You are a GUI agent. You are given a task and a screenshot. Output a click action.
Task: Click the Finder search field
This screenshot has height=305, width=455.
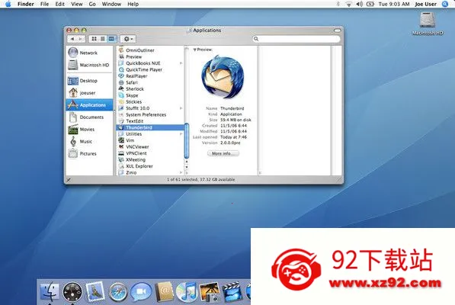(296, 39)
